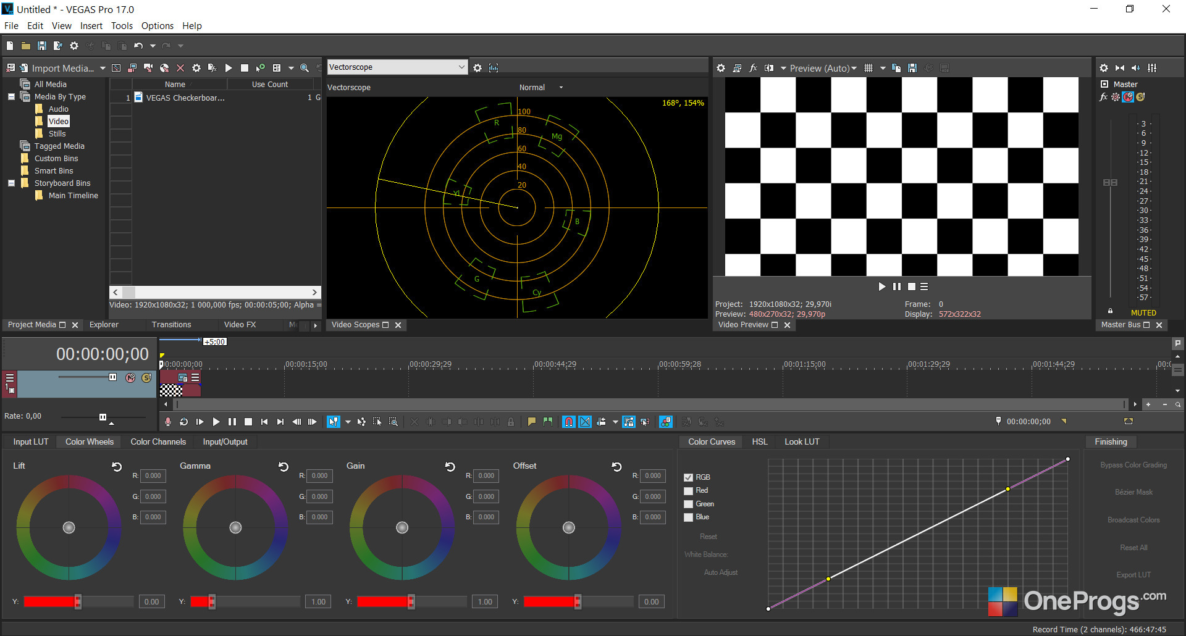The width and height of the screenshot is (1186, 636).
Task: Select the Envelope edit tool
Action: (x=361, y=422)
